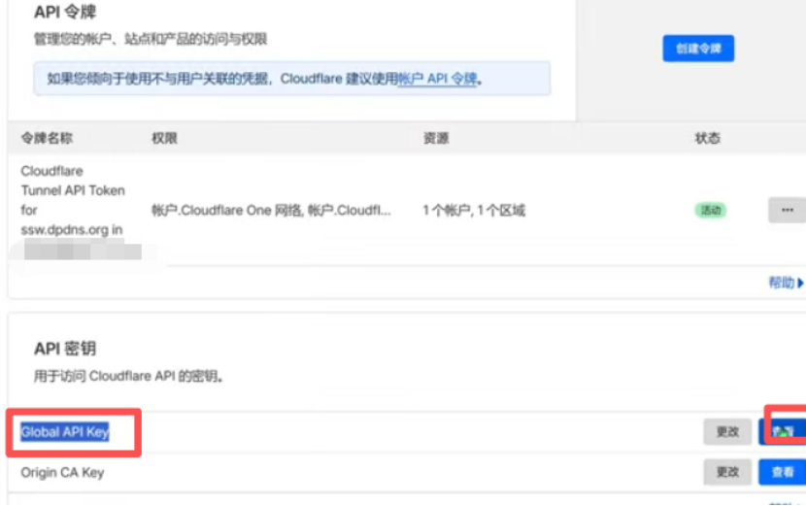The height and width of the screenshot is (506, 806).
Task: Click the resources text 1个帐户, 1个区域
Action: click(474, 210)
